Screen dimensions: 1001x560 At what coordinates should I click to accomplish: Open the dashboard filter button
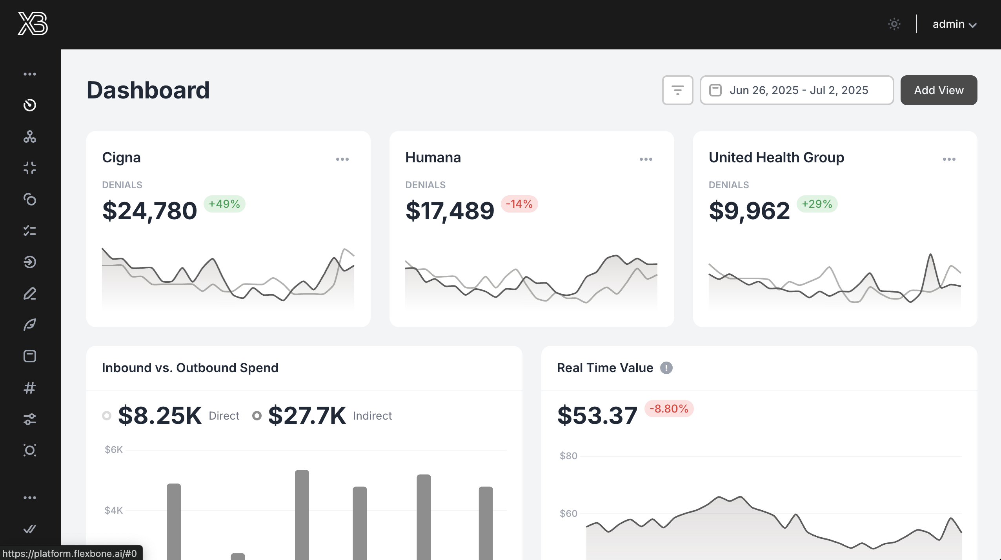click(x=678, y=90)
